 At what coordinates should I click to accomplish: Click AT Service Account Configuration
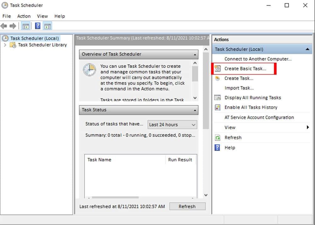259,117
